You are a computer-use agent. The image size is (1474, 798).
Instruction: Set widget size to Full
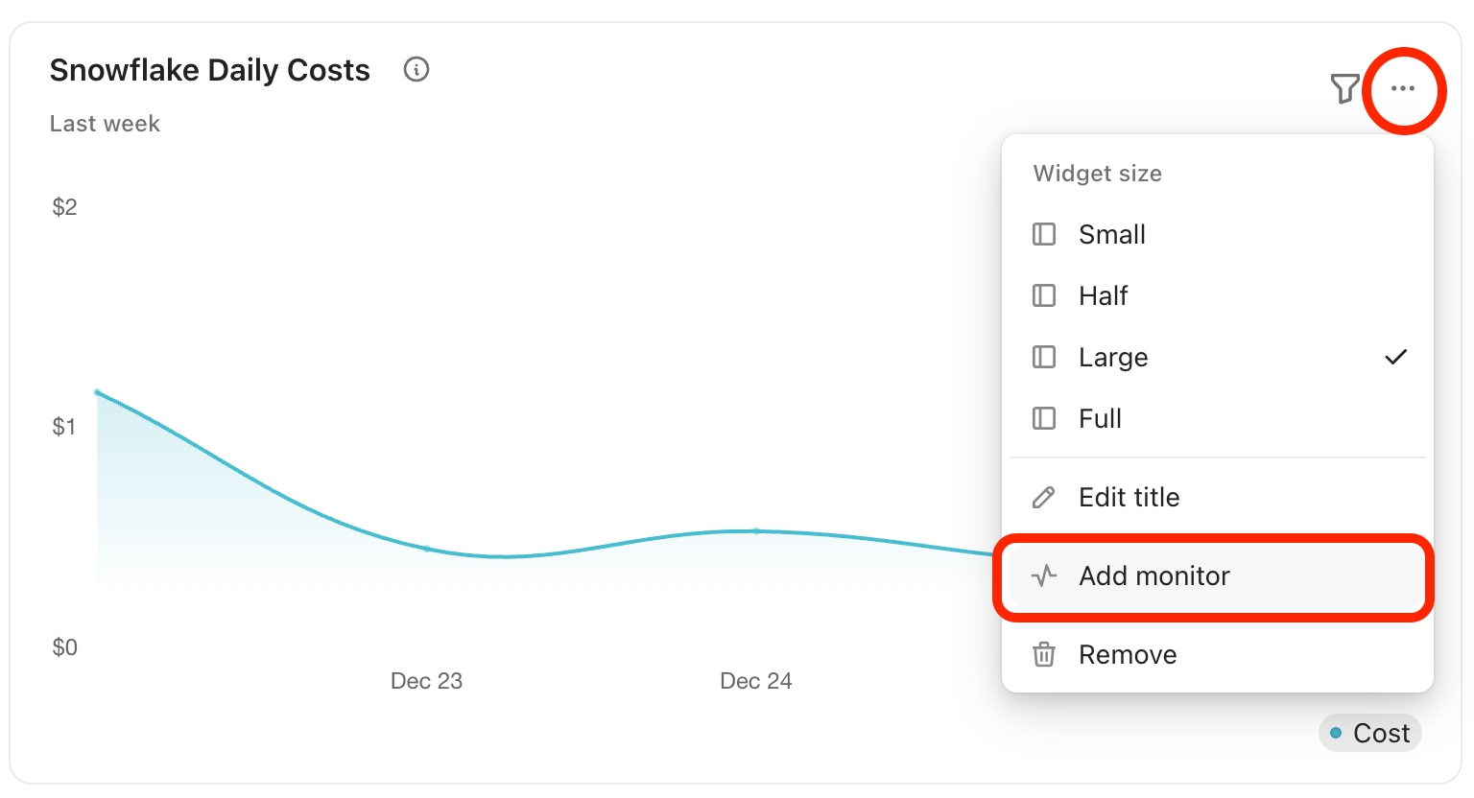tap(1100, 419)
